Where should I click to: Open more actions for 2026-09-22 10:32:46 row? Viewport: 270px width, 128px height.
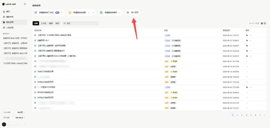(250, 51)
